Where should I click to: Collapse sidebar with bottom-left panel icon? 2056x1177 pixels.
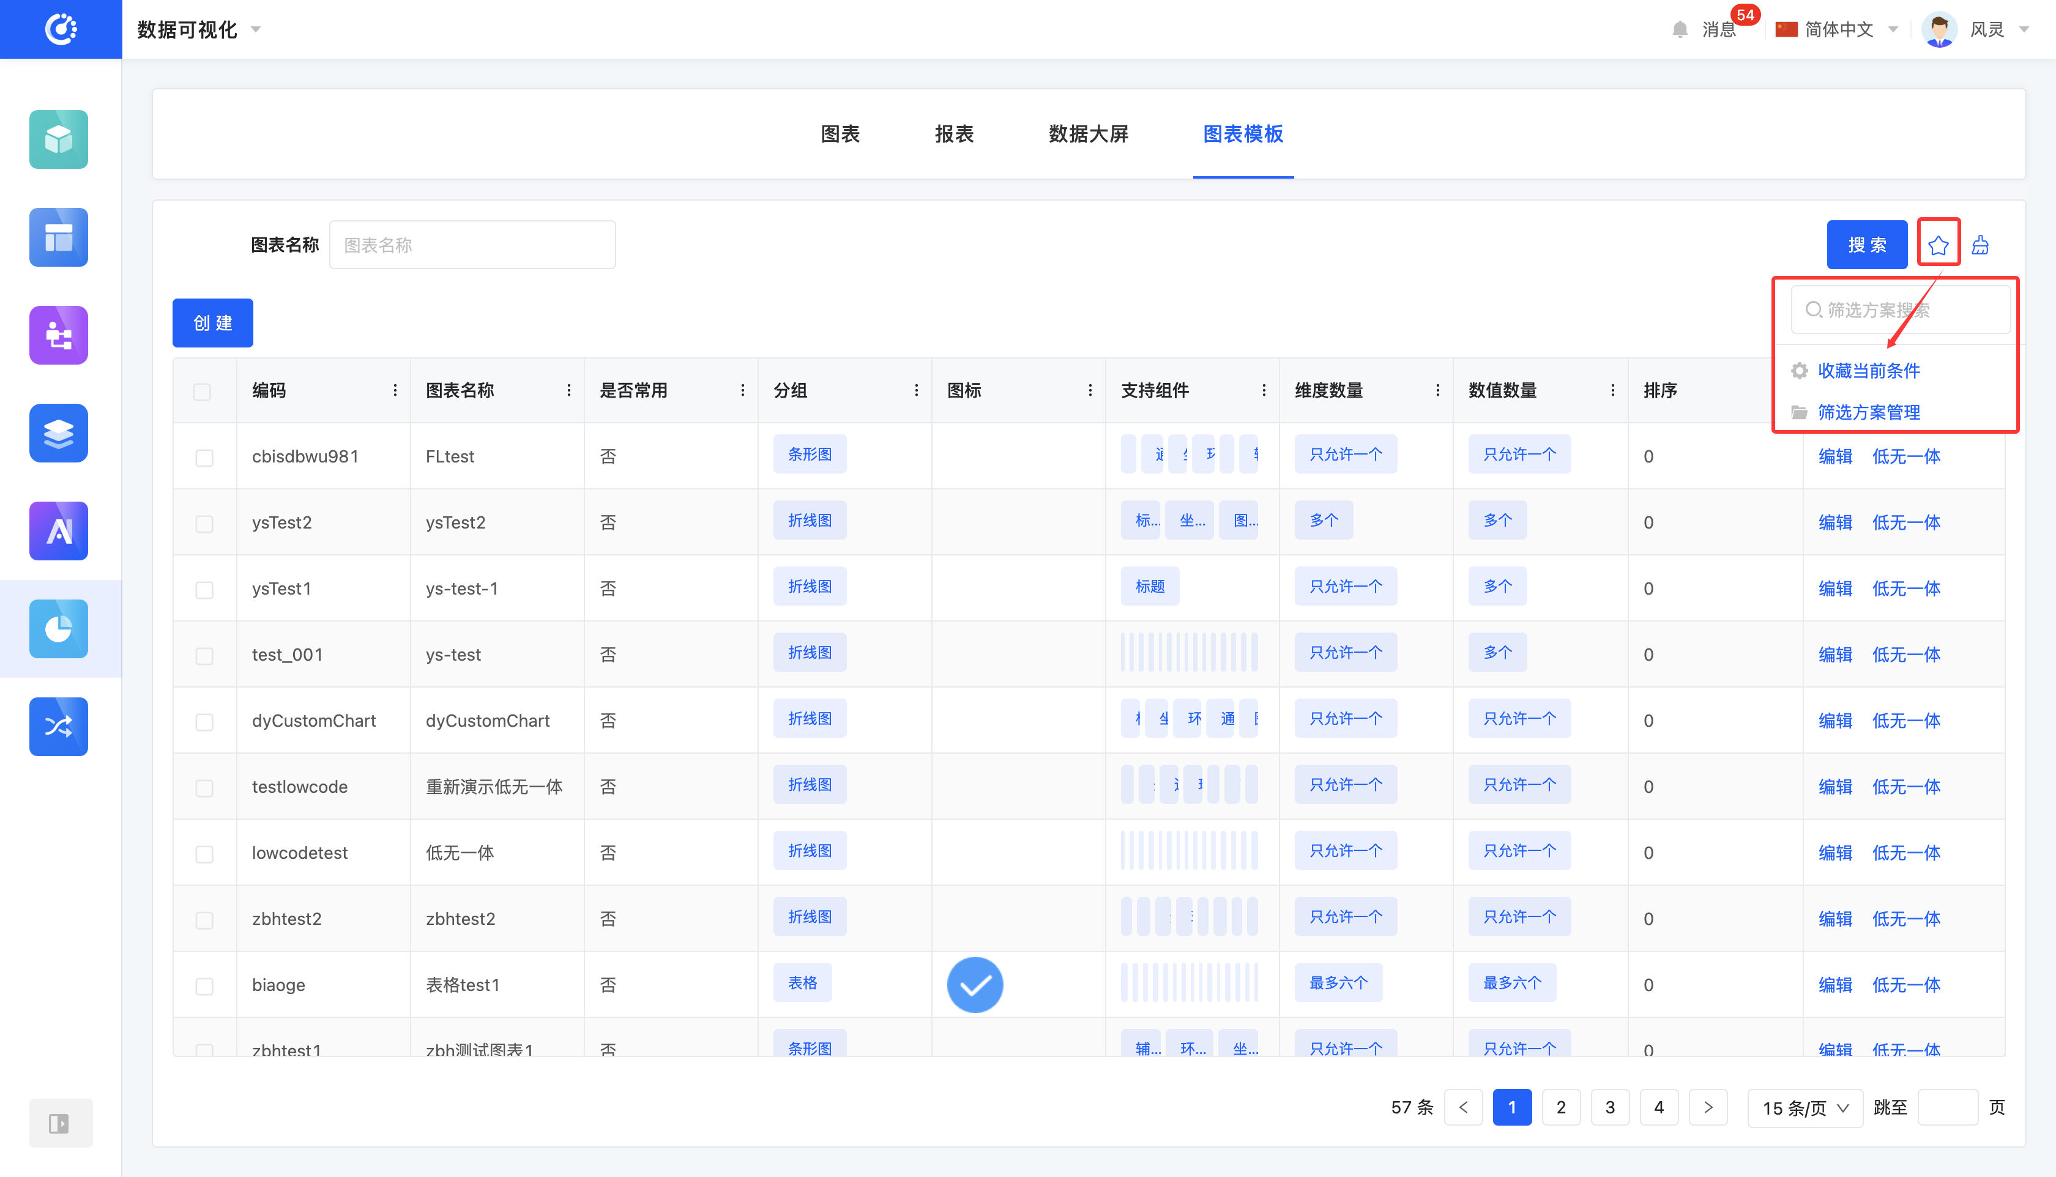pyautogui.click(x=59, y=1123)
